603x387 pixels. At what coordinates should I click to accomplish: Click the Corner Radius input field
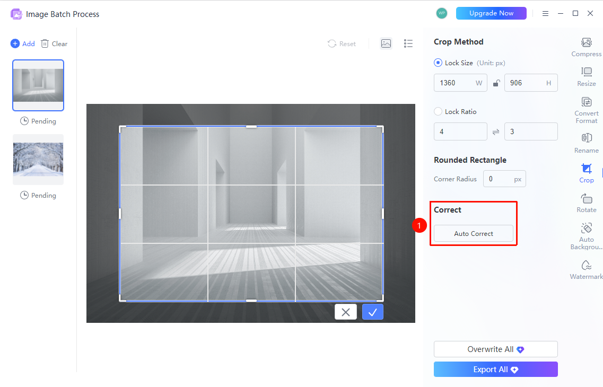click(504, 179)
